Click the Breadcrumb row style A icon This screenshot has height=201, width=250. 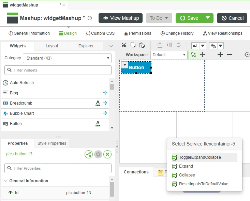[98, 103]
